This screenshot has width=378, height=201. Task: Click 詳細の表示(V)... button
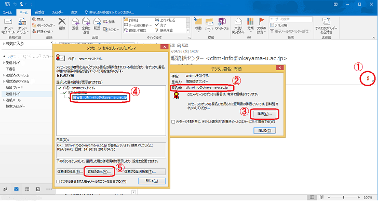(99, 171)
